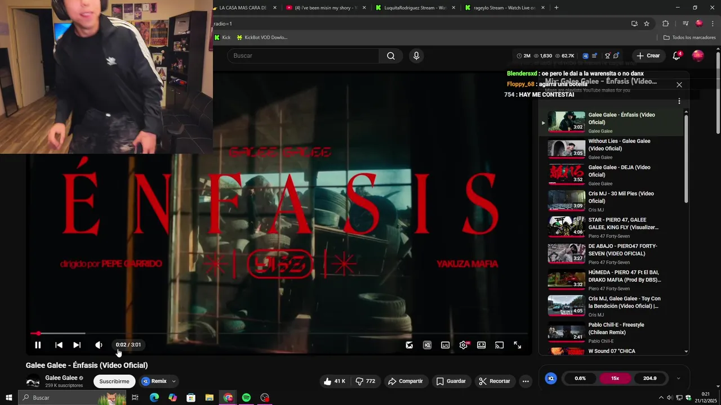
Task: Bookmark page with star icon
Action: tap(647, 24)
